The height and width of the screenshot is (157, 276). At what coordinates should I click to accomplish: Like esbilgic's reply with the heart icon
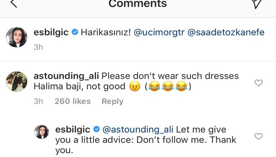click(x=259, y=136)
